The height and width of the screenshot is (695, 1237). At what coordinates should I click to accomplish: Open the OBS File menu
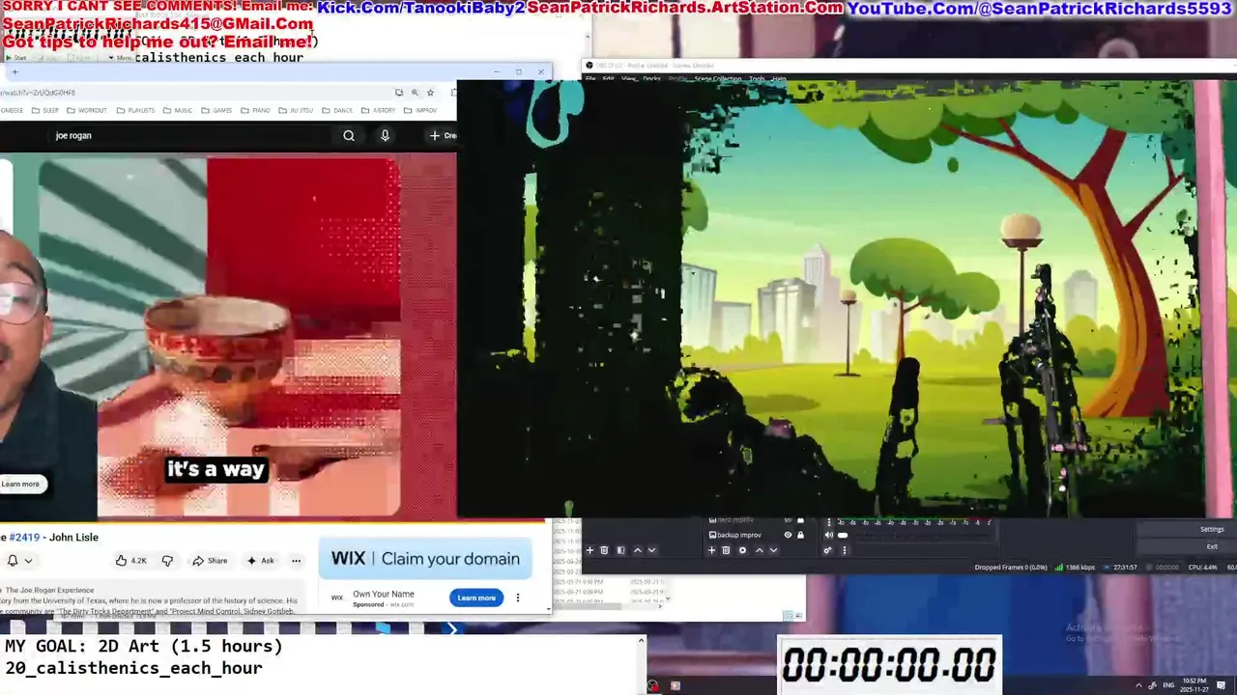pyautogui.click(x=590, y=79)
